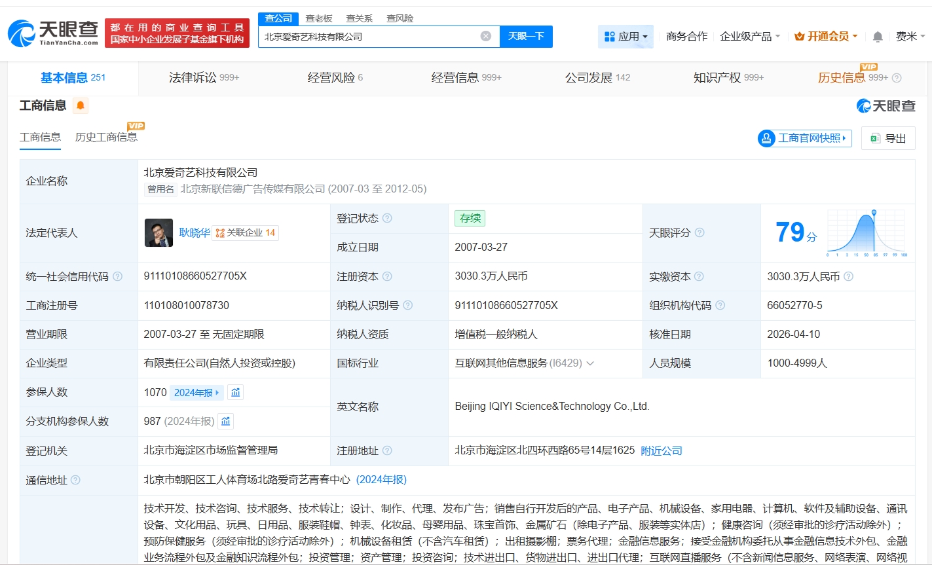Open the 费米 dropdown menu
932x565 pixels.
(910, 37)
